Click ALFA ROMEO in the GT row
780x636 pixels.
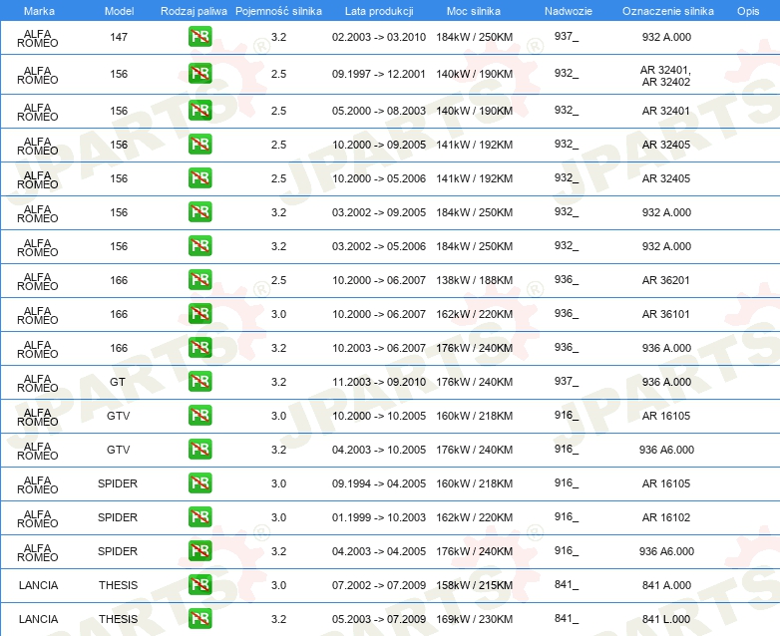pyautogui.click(x=37, y=384)
